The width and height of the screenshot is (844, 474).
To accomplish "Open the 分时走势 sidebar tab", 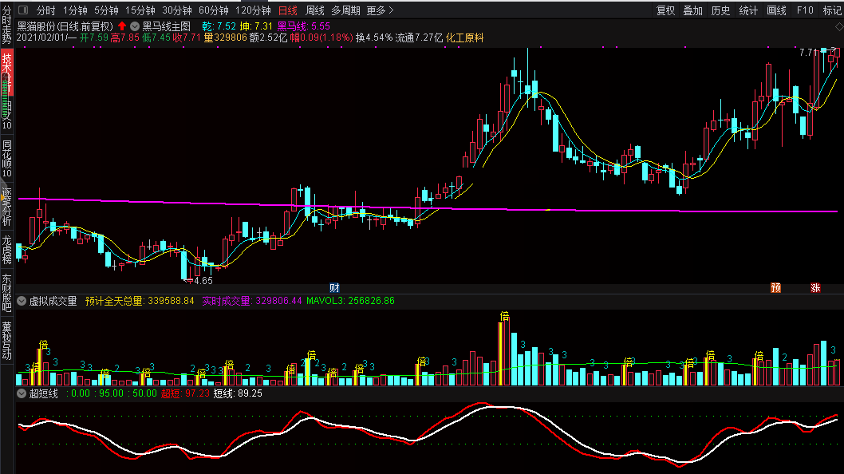I will (x=6, y=25).
